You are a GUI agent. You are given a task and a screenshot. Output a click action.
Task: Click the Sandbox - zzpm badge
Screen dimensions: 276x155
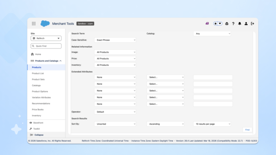(85, 24)
